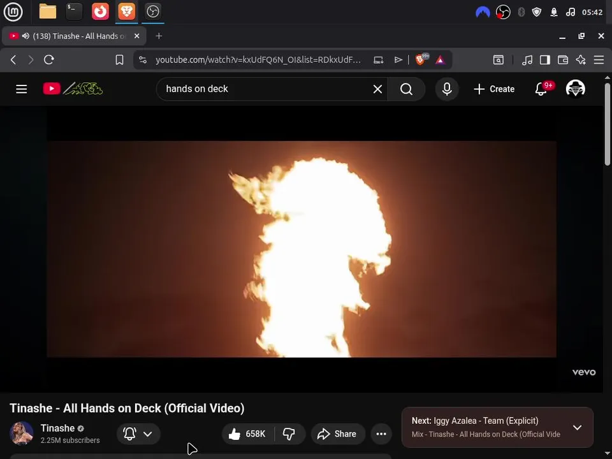Click the page vertical scrollbar
This screenshot has width=612, height=459.
[608, 124]
